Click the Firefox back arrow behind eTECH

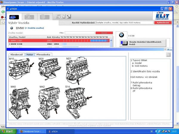3,12
